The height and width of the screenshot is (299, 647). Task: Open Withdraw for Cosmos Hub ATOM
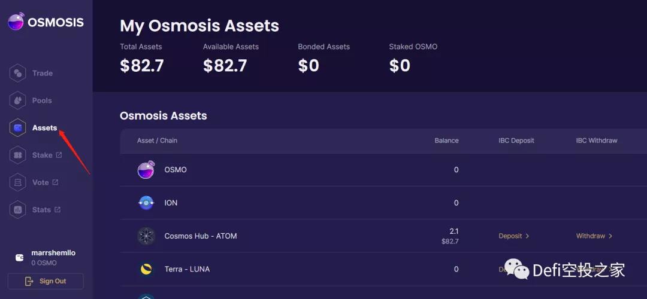coord(594,236)
